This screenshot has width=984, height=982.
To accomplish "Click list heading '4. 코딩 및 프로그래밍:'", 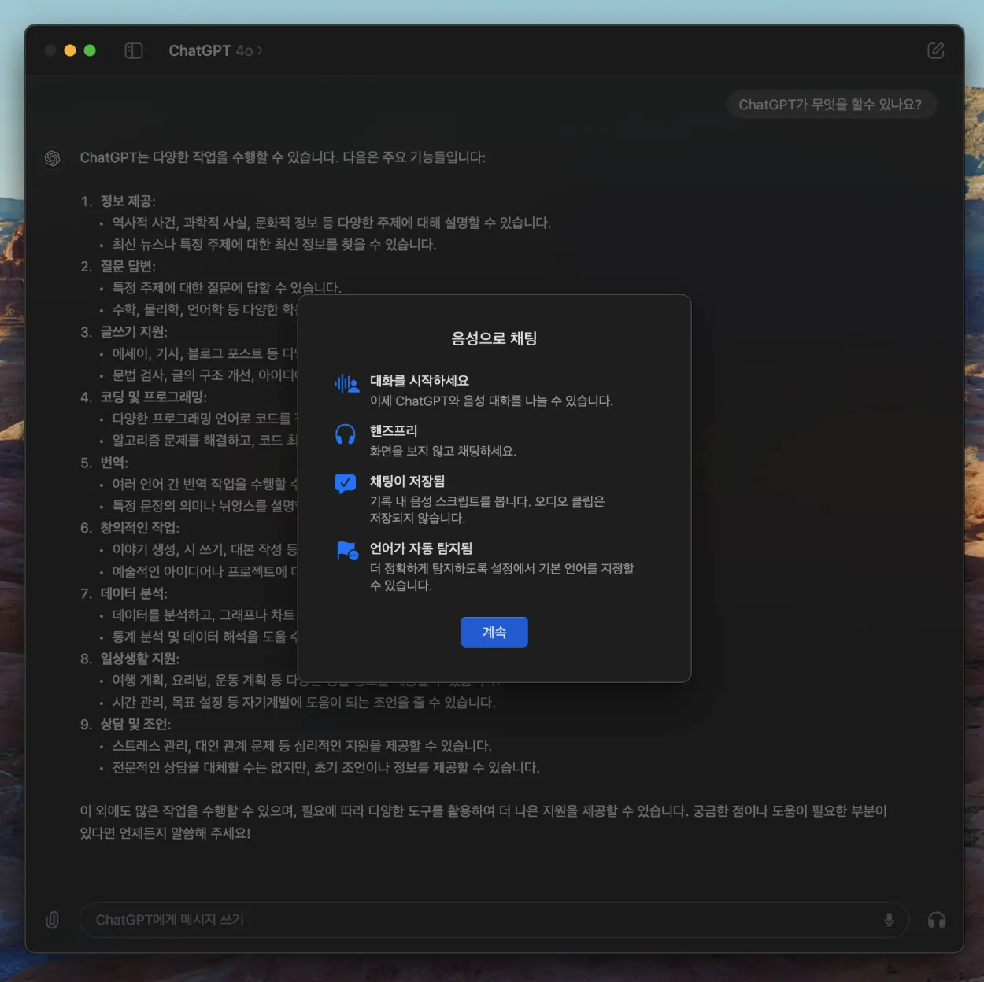I will 144,397.
